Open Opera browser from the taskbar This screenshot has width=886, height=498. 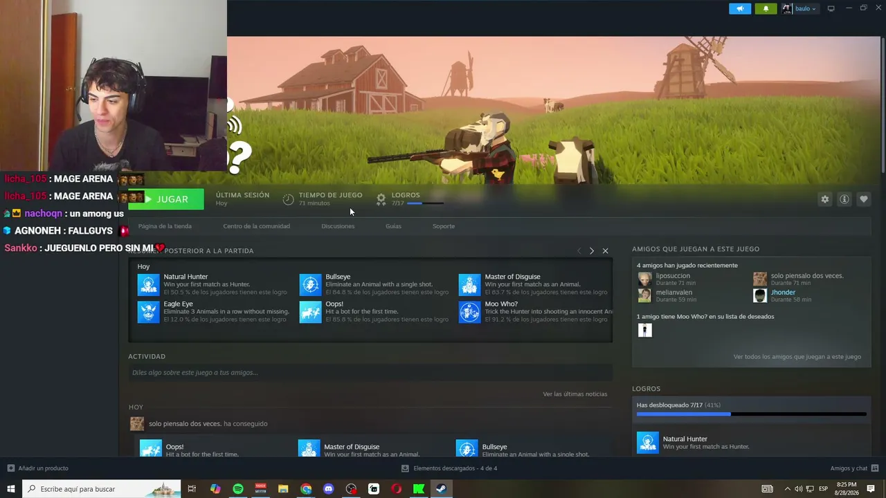coord(397,489)
